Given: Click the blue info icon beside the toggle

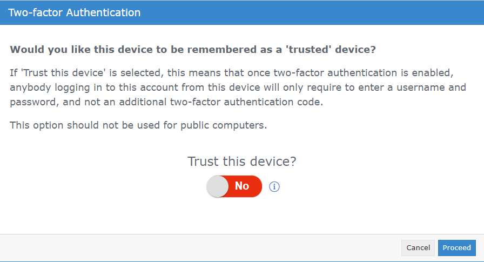Looking at the screenshot, I should pos(274,187).
